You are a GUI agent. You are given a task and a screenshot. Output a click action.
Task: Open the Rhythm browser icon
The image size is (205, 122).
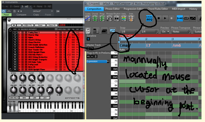pos(117,18)
